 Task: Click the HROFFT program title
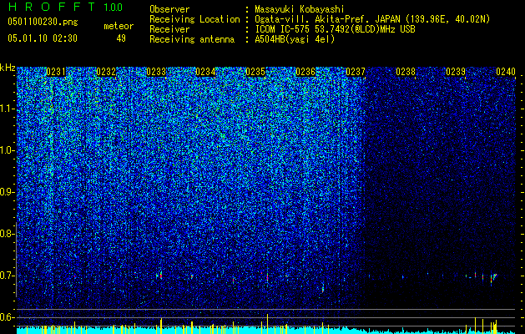pos(52,7)
